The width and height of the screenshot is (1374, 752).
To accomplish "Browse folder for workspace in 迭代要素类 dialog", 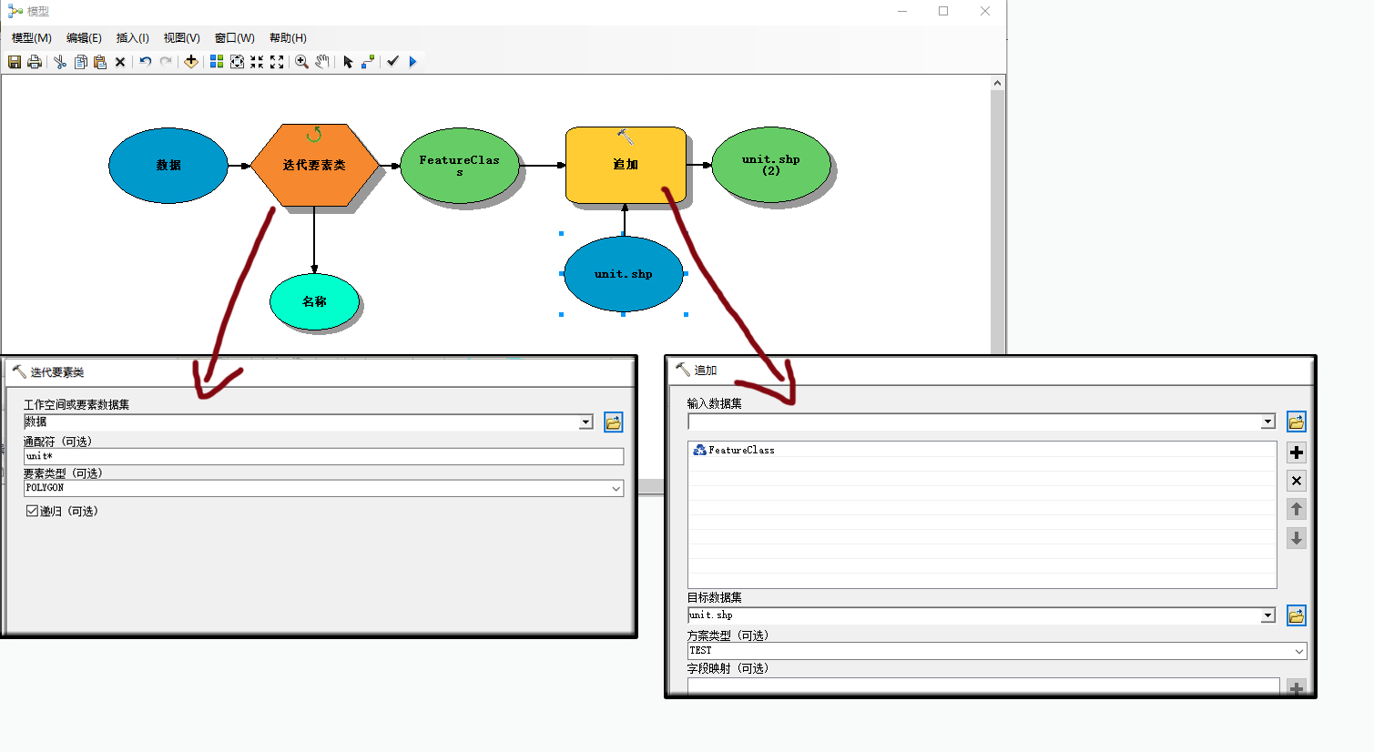I will click(x=614, y=422).
